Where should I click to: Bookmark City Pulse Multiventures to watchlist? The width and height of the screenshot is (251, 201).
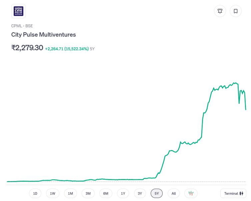[235, 11]
